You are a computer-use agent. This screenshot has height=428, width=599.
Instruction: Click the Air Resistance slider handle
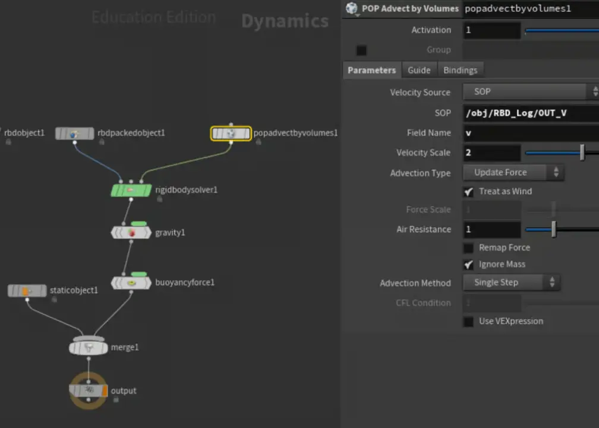(554, 230)
